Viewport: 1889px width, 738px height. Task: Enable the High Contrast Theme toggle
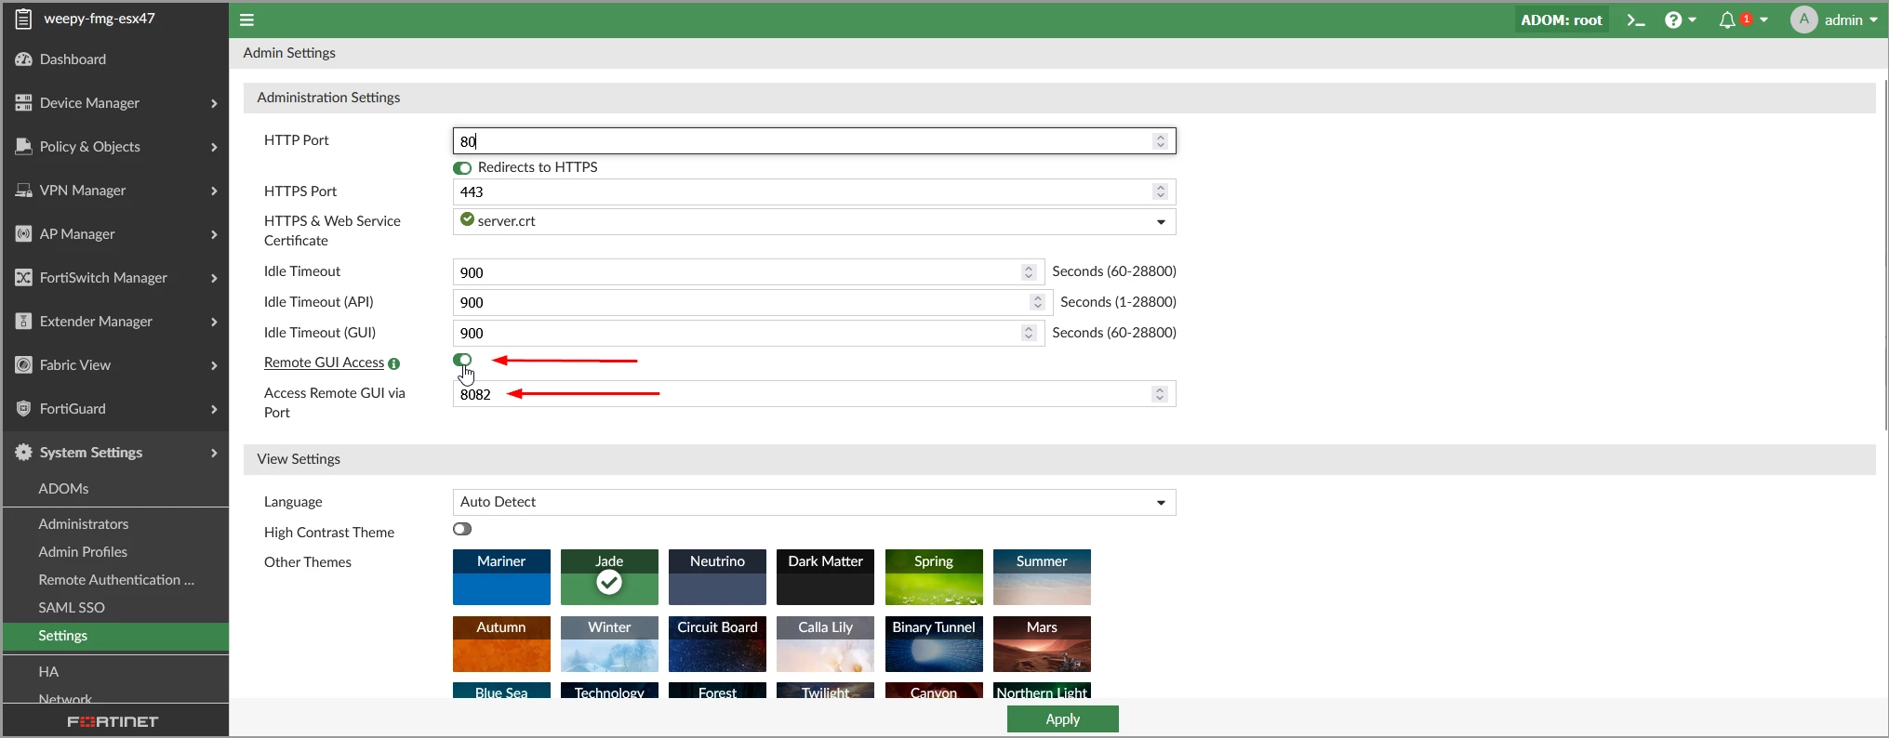click(462, 529)
